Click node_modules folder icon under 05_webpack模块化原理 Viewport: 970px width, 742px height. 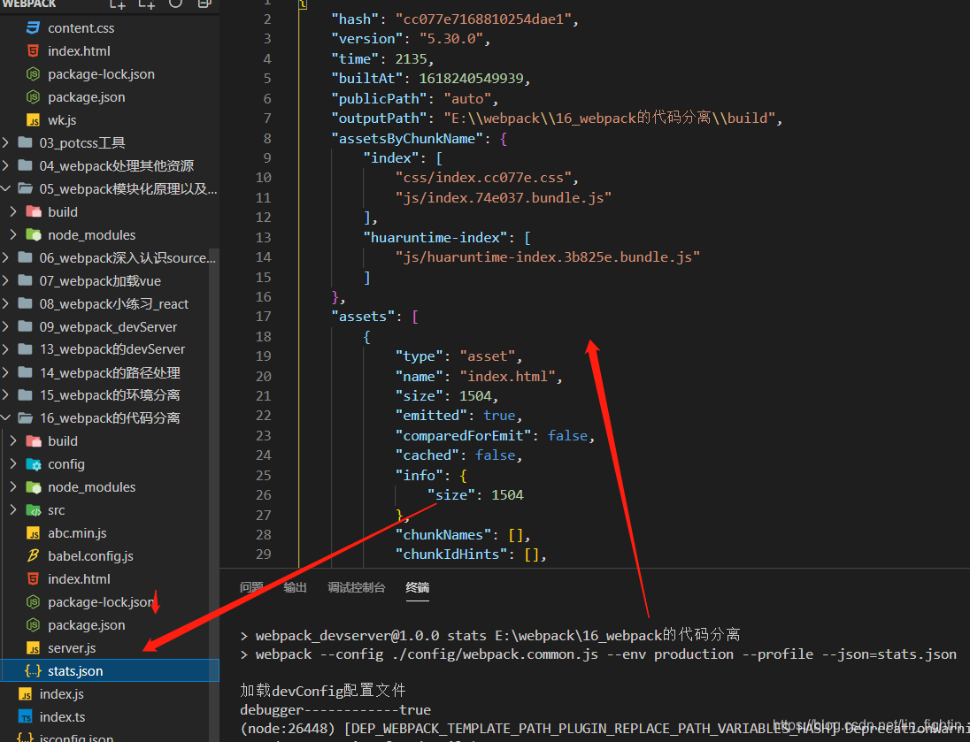34,235
